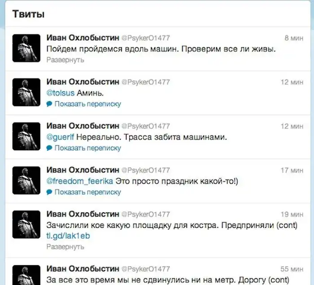Expand "Развернуть" under the "Пойдем пройдемся" tweet
Viewport: 314px width, 285px height.
65,60
